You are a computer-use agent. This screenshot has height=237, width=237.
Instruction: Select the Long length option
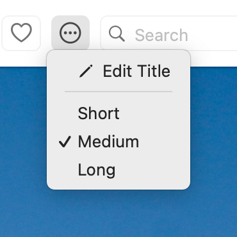[x=118, y=170]
